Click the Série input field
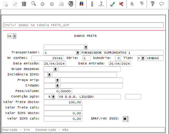Image resolution: width=169 pixels, height=134 pixels. point(86,58)
